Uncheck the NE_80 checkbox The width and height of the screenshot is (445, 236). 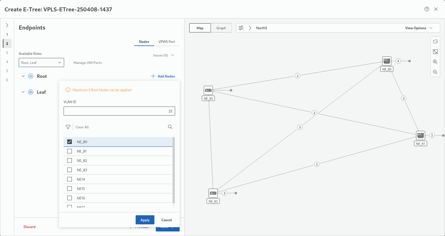tap(70, 142)
